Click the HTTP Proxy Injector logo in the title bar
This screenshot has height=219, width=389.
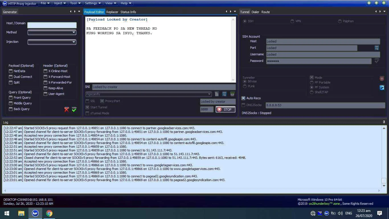pos(5,3)
